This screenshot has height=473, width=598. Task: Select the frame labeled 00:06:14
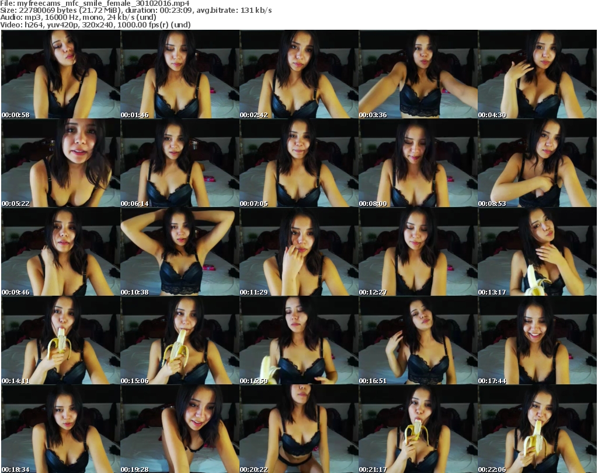point(180,163)
